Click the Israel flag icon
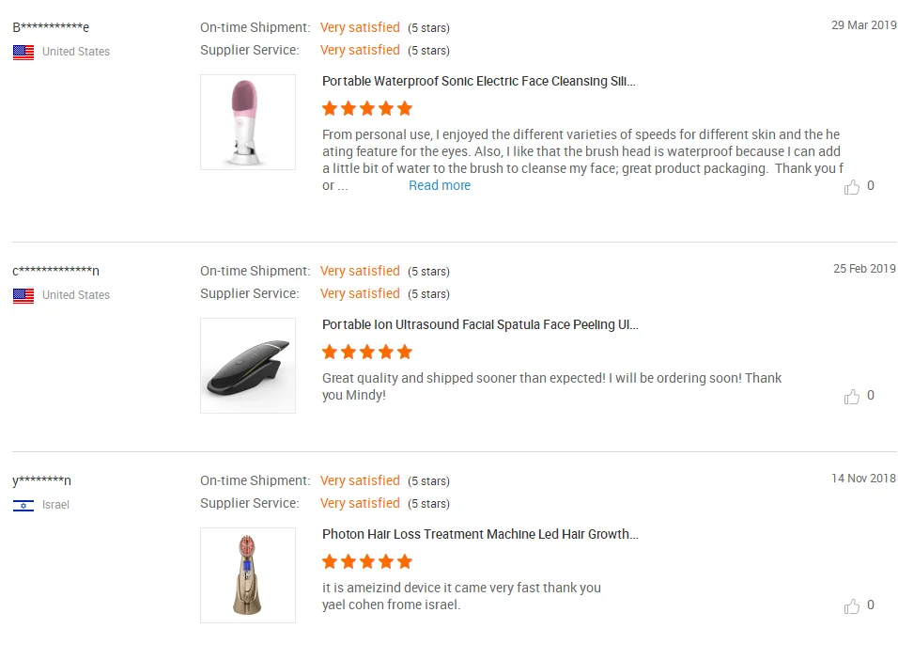Image resolution: width=898 pixels, height=660 pixels. (x=23, y=505)
